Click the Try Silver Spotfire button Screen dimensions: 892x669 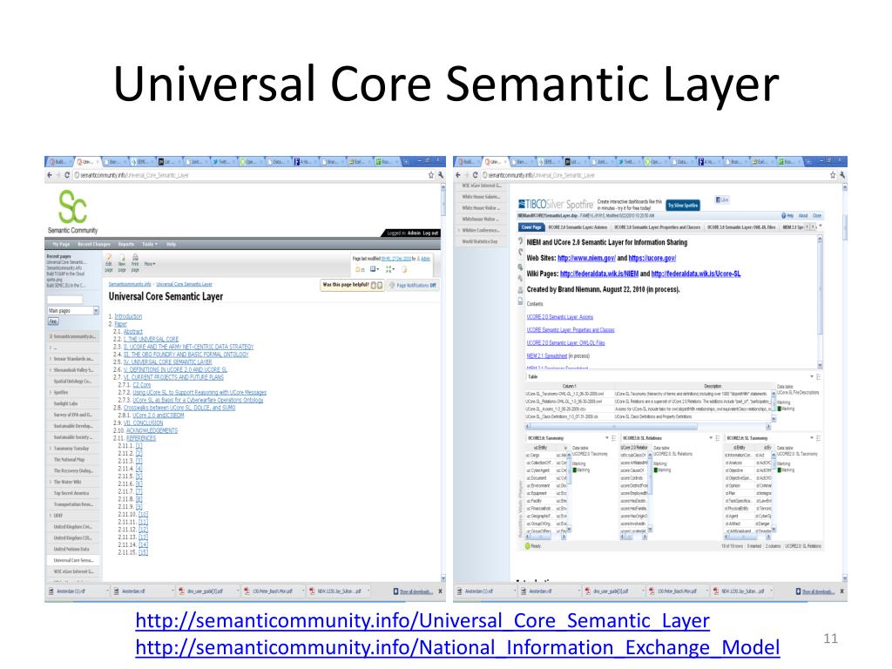(682, 206)
